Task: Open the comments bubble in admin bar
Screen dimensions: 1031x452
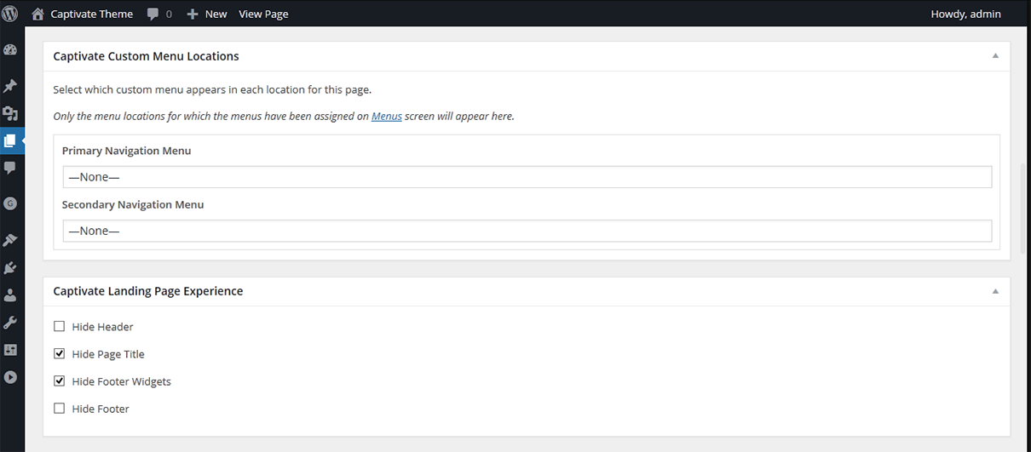Action: (153, 14)
